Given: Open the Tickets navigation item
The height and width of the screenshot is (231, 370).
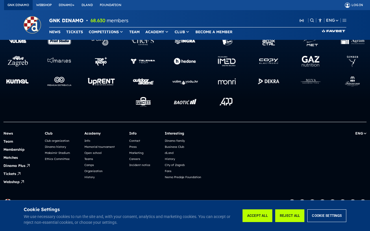Looking at the screenshot, I should coord(75,32).
